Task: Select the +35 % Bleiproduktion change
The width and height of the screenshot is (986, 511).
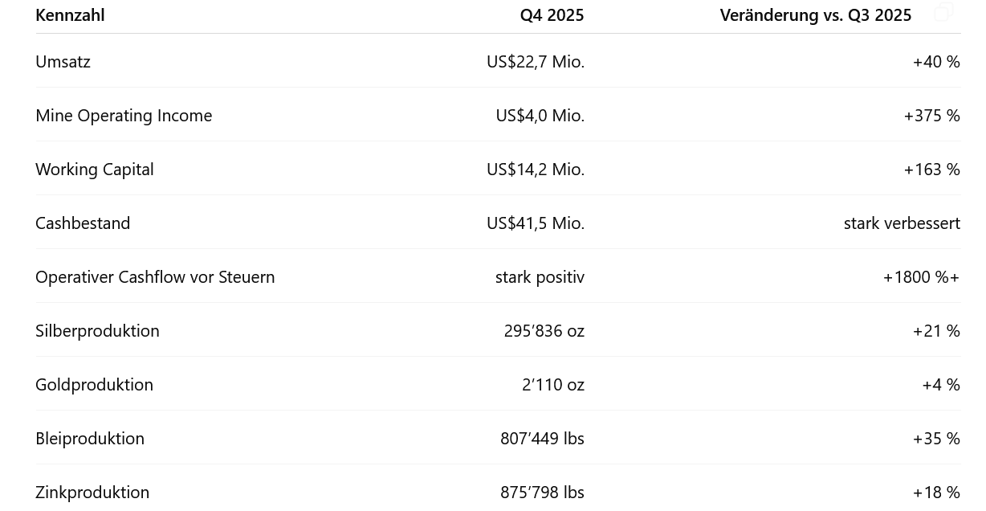Action: (936, 439)
